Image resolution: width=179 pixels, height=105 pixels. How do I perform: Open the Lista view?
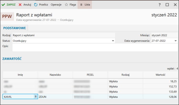85,5
